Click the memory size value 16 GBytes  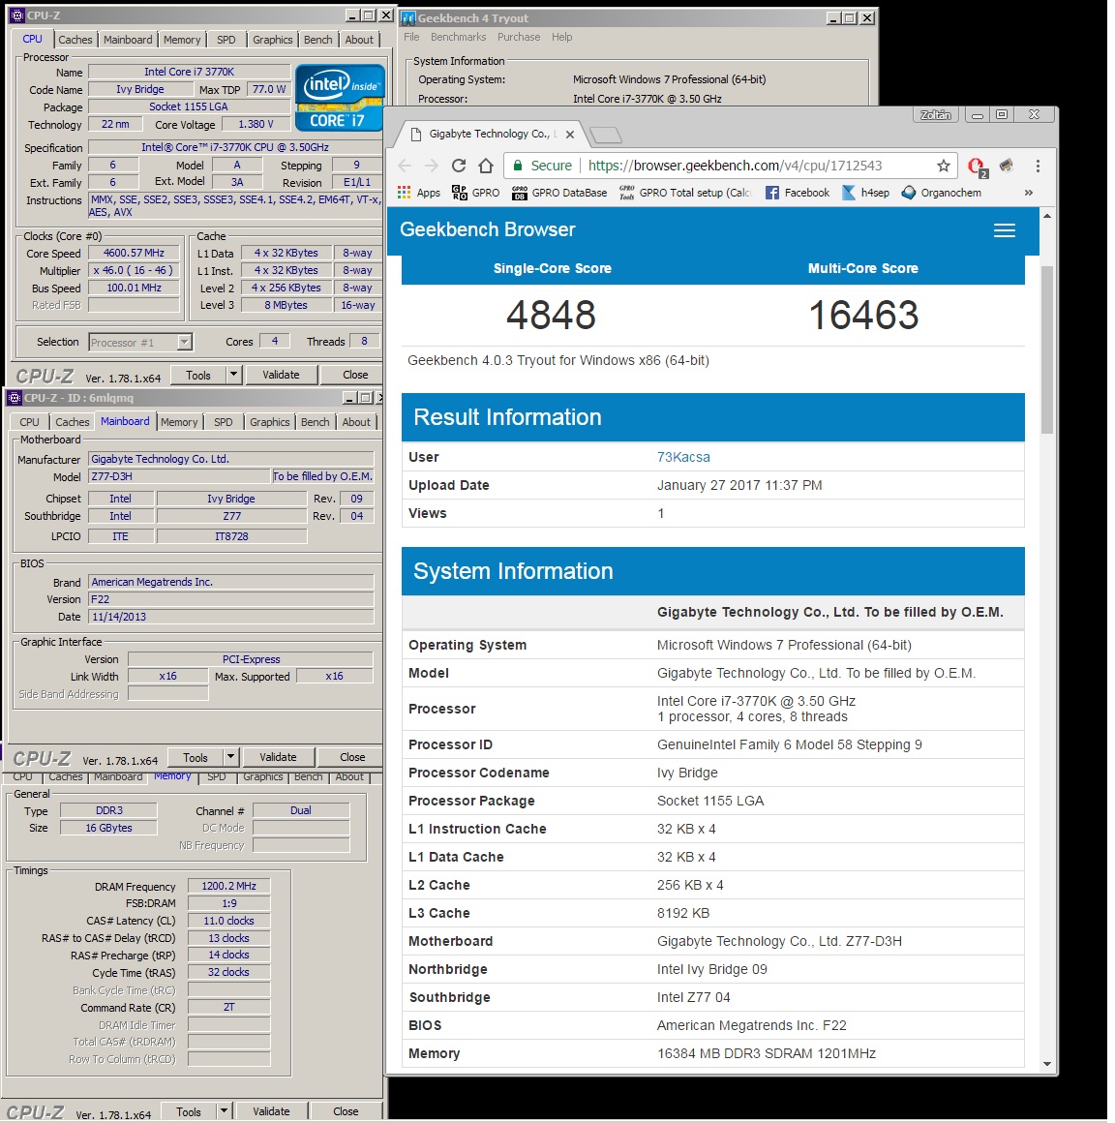click(108, 827)
